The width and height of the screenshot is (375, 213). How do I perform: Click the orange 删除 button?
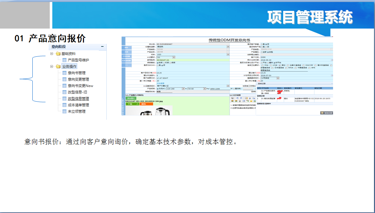pyautogui.click(x=146, y=104)
